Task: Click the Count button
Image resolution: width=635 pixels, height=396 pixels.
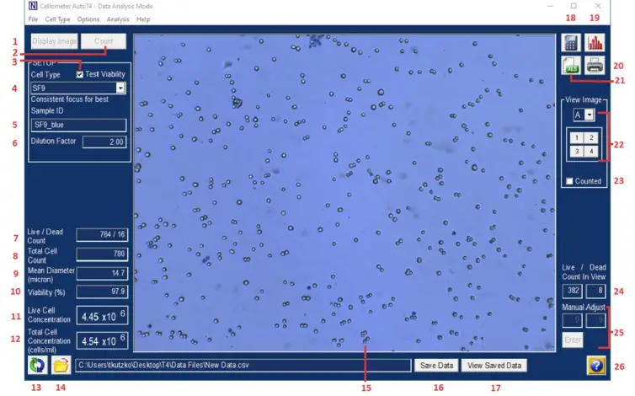Action: tap(104, 41)
